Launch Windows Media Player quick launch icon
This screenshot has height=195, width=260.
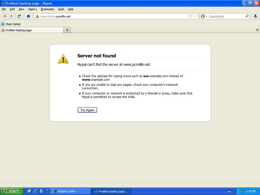pyautogui.click(x=41, y=191)
